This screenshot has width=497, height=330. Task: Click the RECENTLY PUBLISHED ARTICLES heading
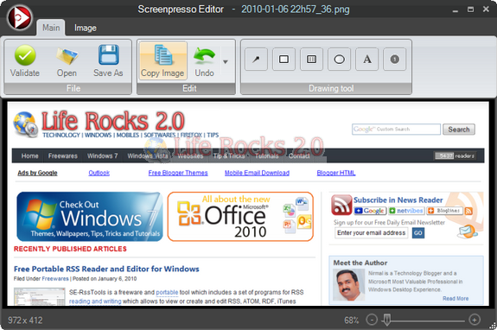pyautogui.click(x=70, y=249)
